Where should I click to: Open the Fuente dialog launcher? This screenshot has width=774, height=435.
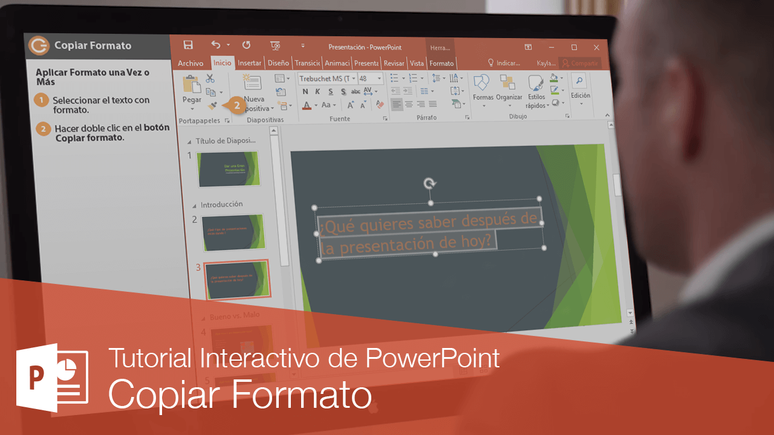coord(385,118)
